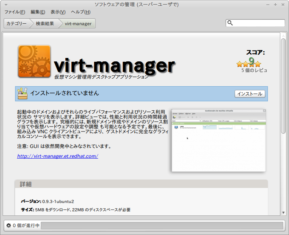
Task: Maximize the ソフトウェアの管理 window
Action: [x=275, y=5]
